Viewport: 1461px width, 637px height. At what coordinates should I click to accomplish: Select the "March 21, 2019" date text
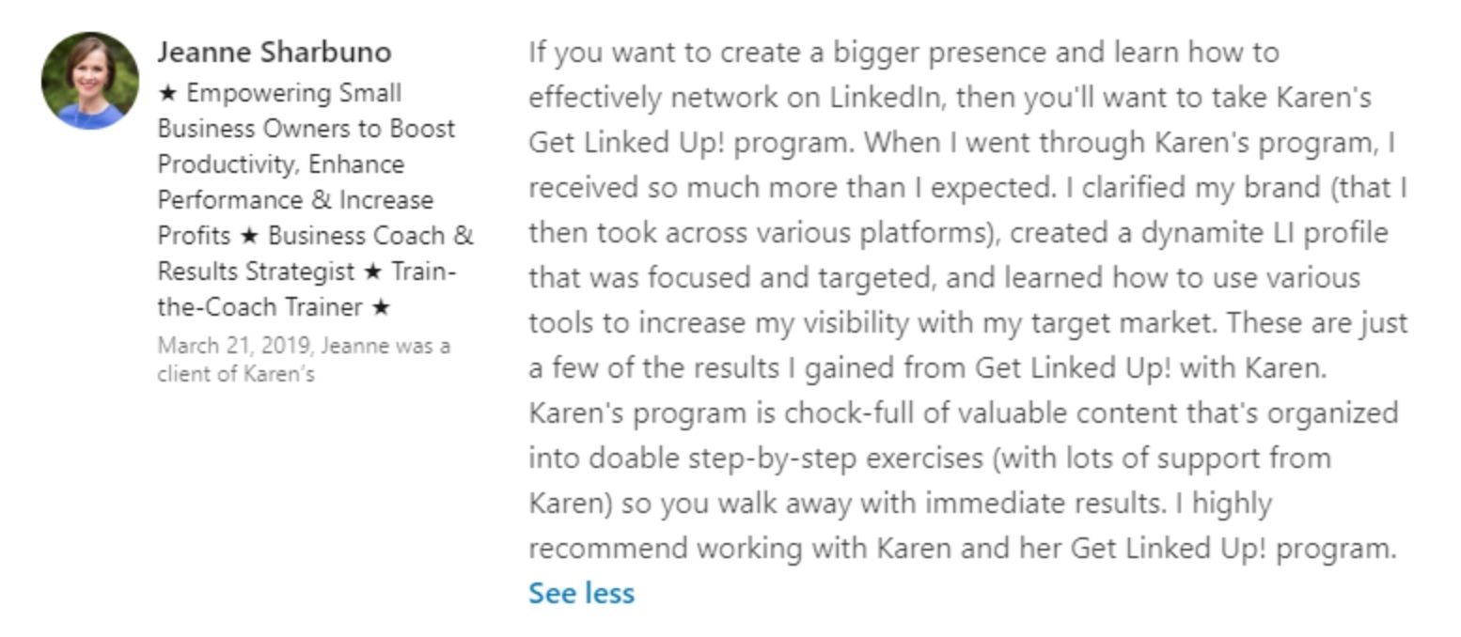[x=234, y=346]
